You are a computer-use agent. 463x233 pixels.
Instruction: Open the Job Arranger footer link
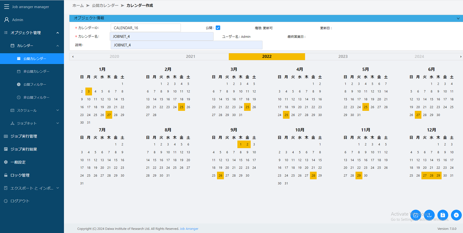(x=189, y=229)
